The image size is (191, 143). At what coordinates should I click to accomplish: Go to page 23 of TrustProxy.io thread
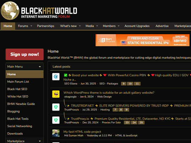coord(127,123)
